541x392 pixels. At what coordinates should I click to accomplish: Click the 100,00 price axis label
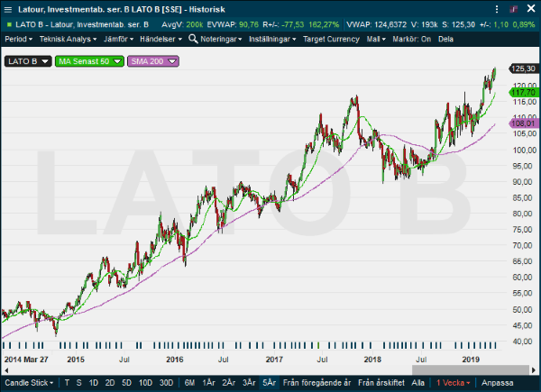525,150
